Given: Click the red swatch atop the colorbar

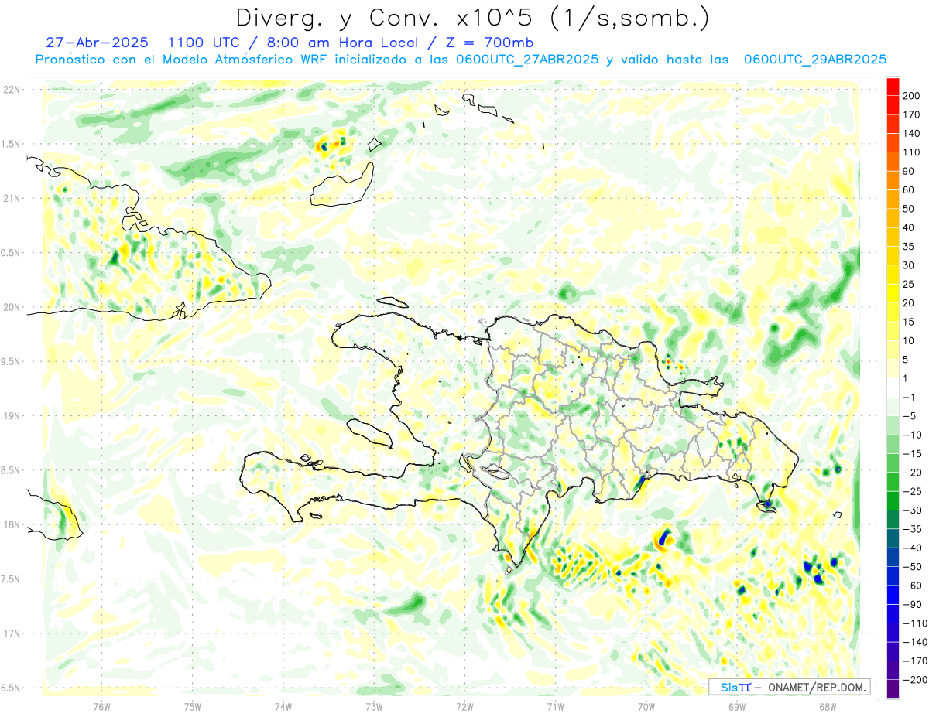Looking at the screenshot, I should pos(893,87).
